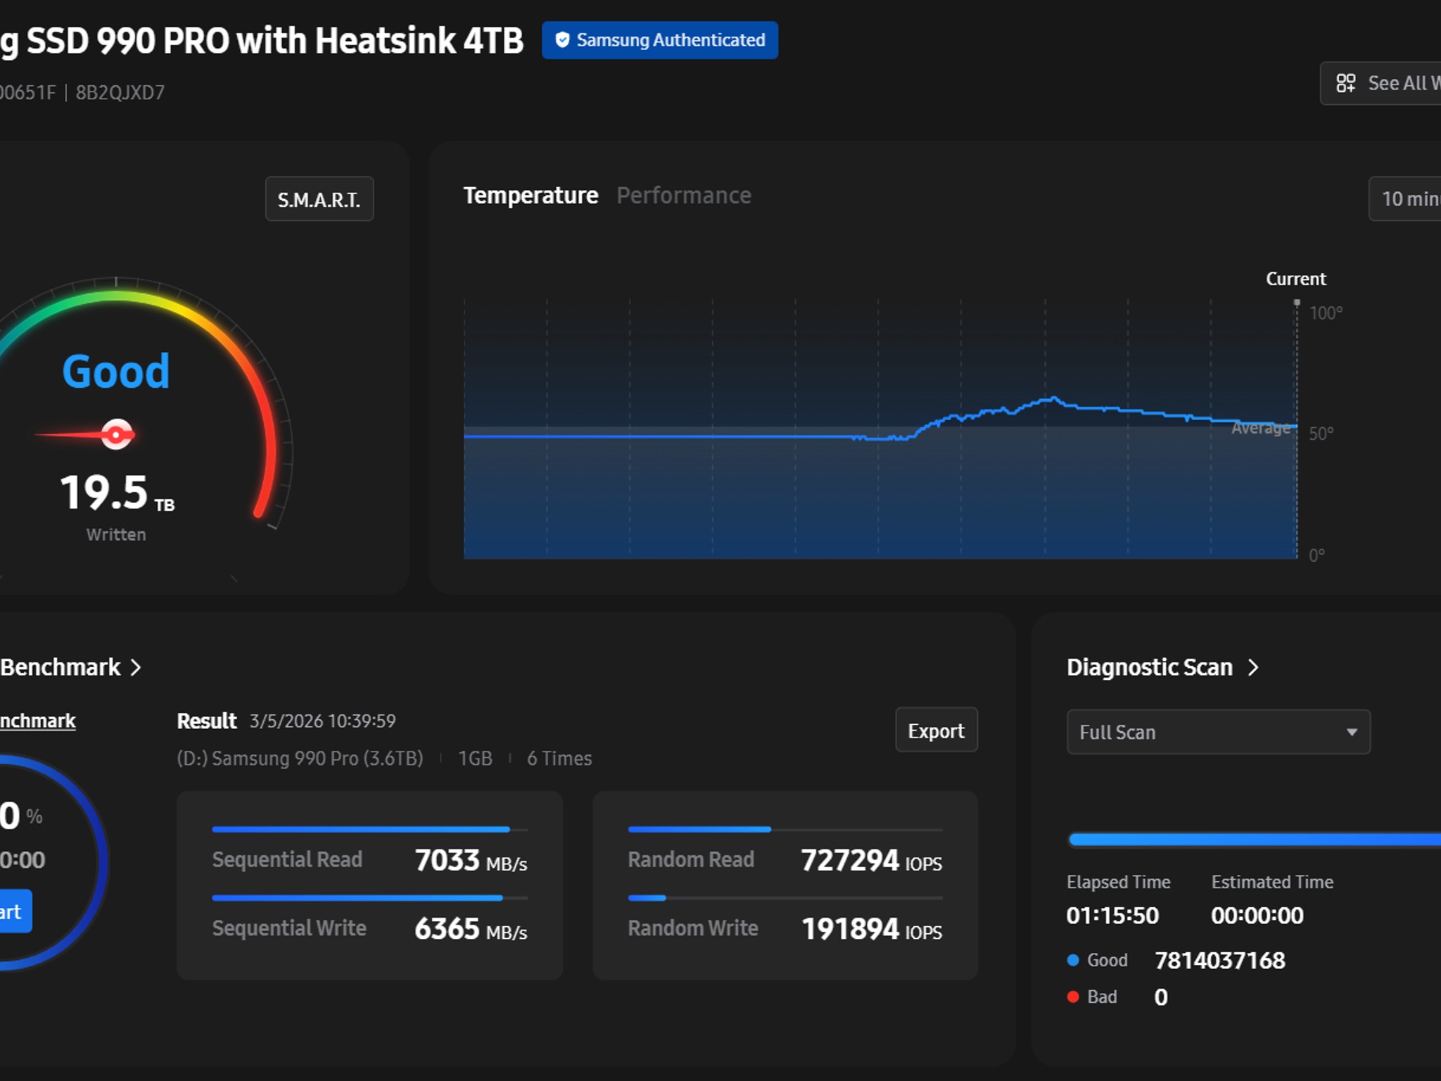
Task: Open the 10 min time range dropdown
Action: pos(1405,198)
